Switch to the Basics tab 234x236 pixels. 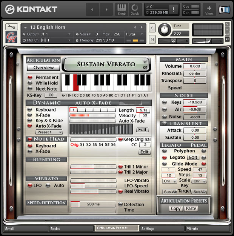tap(71, 228)
